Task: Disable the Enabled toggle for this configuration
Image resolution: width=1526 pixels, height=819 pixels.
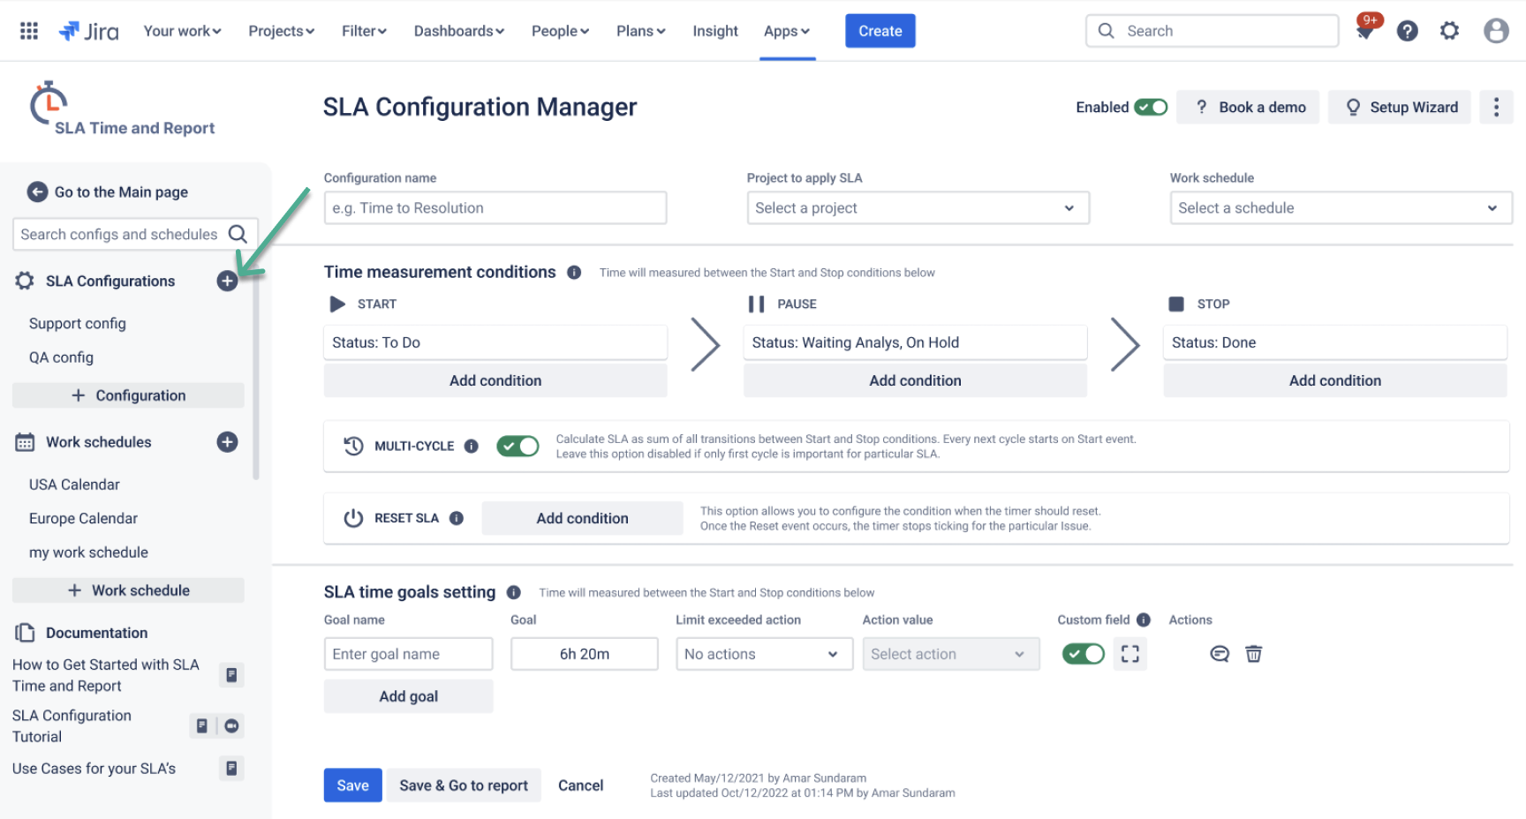Action: tap(1152, 106)
